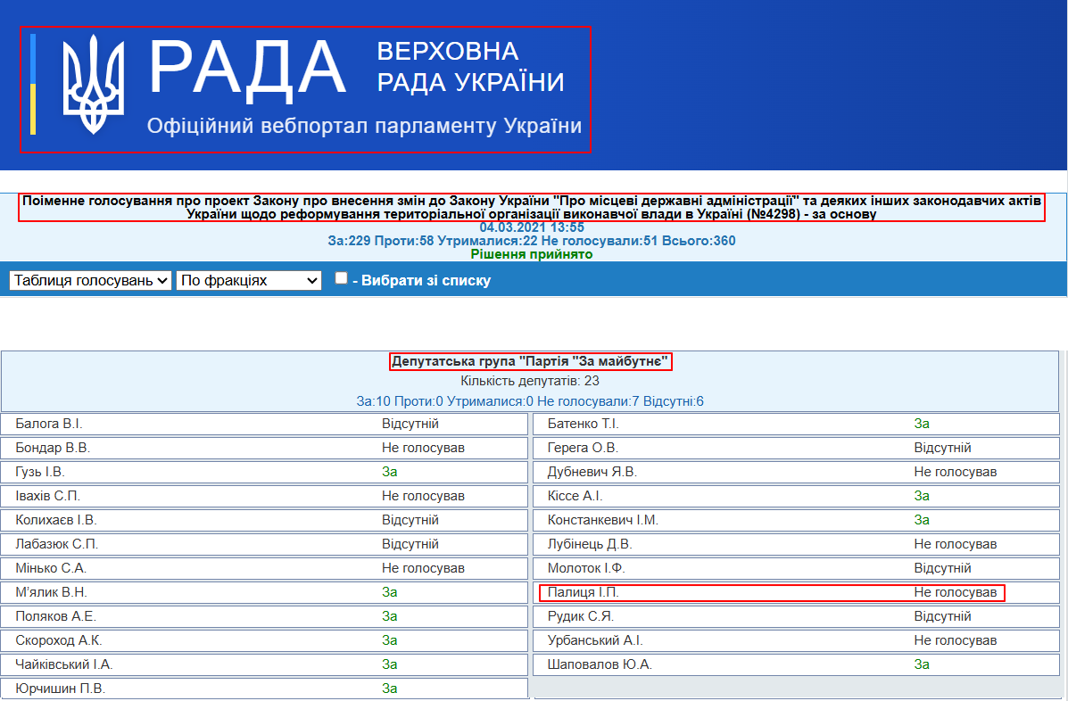Select deputy Урбанський А.І.
This screenshot has width=1068, height=701.
tap(594, 640)
